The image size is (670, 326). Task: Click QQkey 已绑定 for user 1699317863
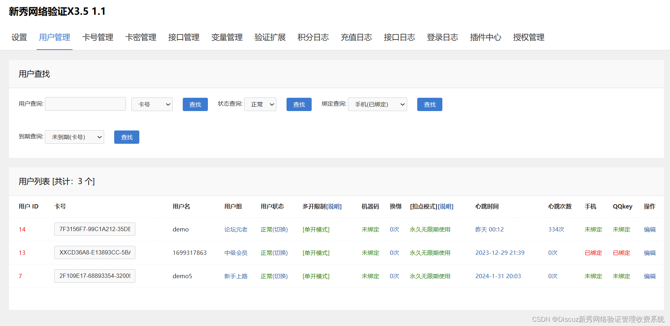622,253
